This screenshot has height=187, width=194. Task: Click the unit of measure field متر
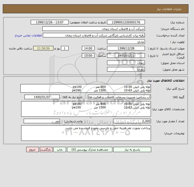point(42,121)
